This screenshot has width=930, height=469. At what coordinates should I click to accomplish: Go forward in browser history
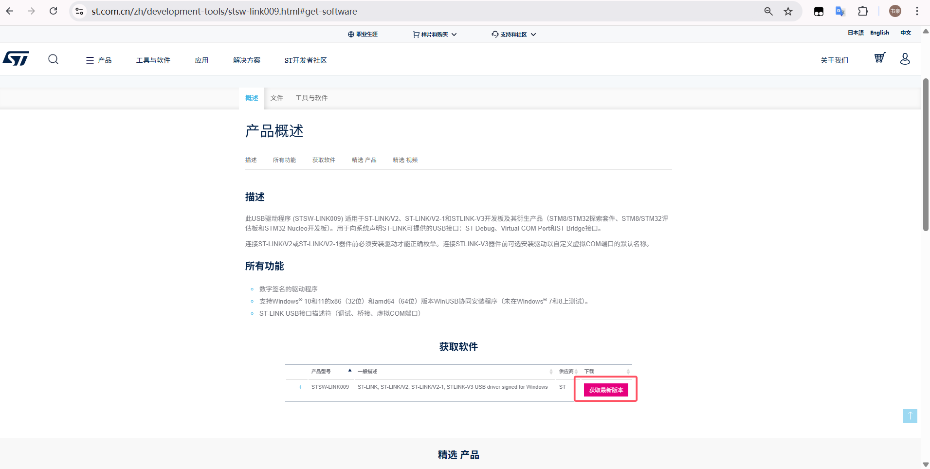click(x=31, y=11)
